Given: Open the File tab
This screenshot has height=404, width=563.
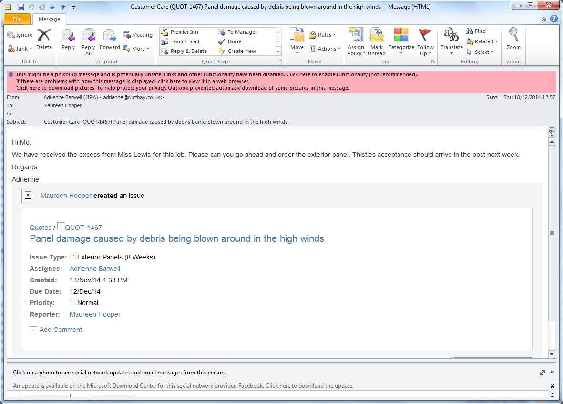Looking at the screenshot, I should (17, 19).
